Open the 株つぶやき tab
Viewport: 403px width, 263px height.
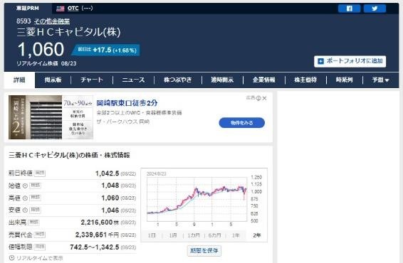178,80
